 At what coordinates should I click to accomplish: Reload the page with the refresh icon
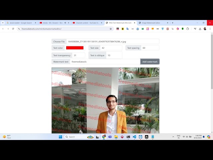(x=13, y=29)
